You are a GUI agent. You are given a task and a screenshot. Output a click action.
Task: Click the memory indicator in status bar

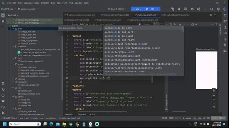(219, 118)
